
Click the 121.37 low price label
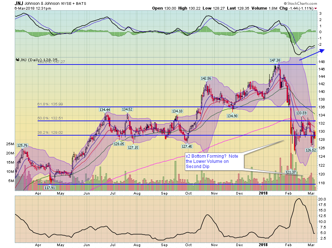coord(291,172)
